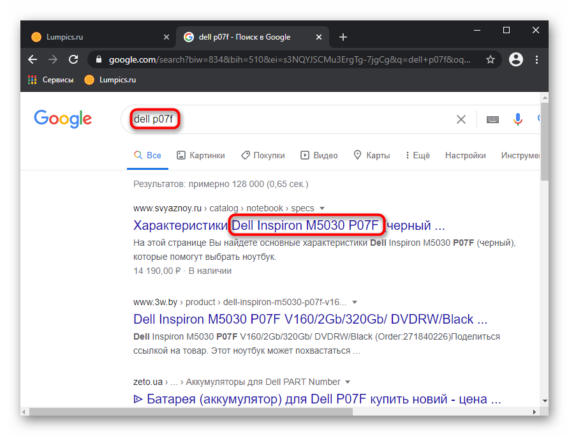The image size is (569, 436).
Task: Open Chrome's three-dot menu
Action: coord(536,59)
